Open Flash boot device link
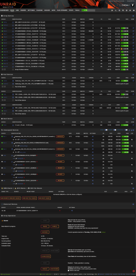This screenshot has height=276, width=136. [5, 125]
